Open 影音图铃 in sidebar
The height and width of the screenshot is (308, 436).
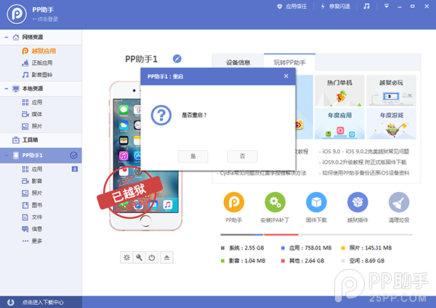coord(37,75)
